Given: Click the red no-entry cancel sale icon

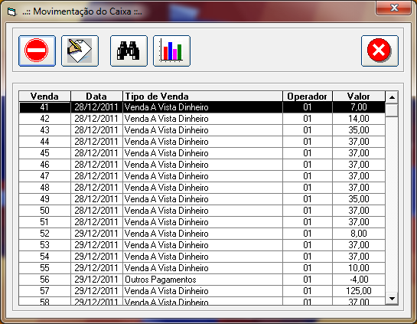Looking at the screenshot, I should tap(37, 51).
